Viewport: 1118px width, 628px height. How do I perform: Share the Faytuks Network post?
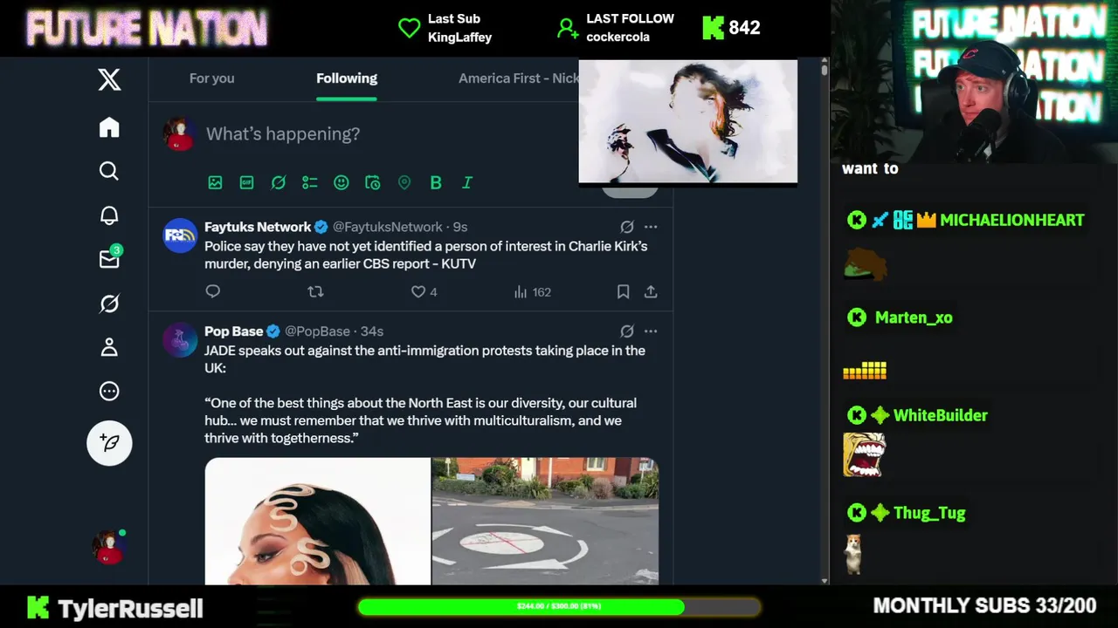pos(651,291)
